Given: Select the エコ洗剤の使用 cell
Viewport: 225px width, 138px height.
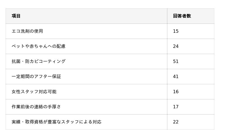Looking at the screenshot, I should (27, 31).
